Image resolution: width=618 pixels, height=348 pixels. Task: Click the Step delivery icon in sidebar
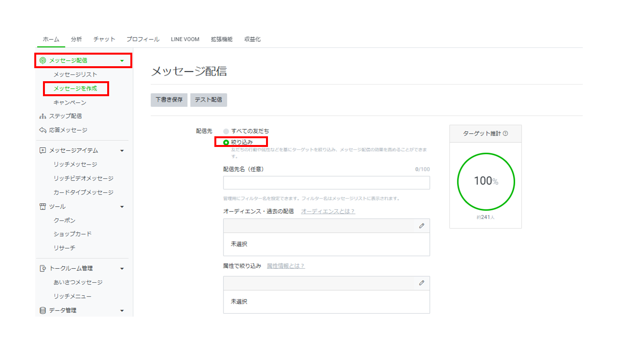tap(42, 116)
